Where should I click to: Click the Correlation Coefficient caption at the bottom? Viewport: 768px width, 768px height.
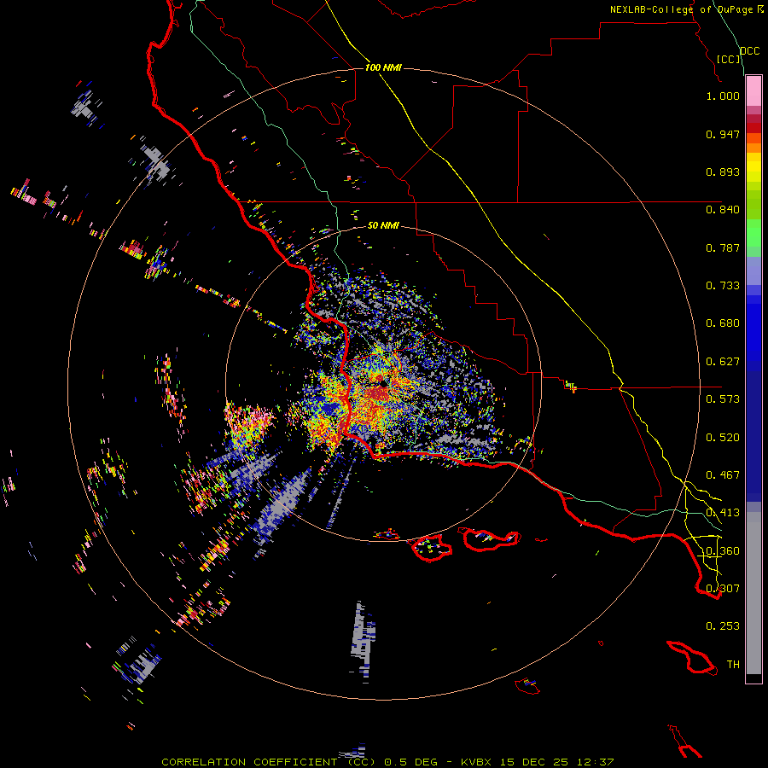click(387, 762)
